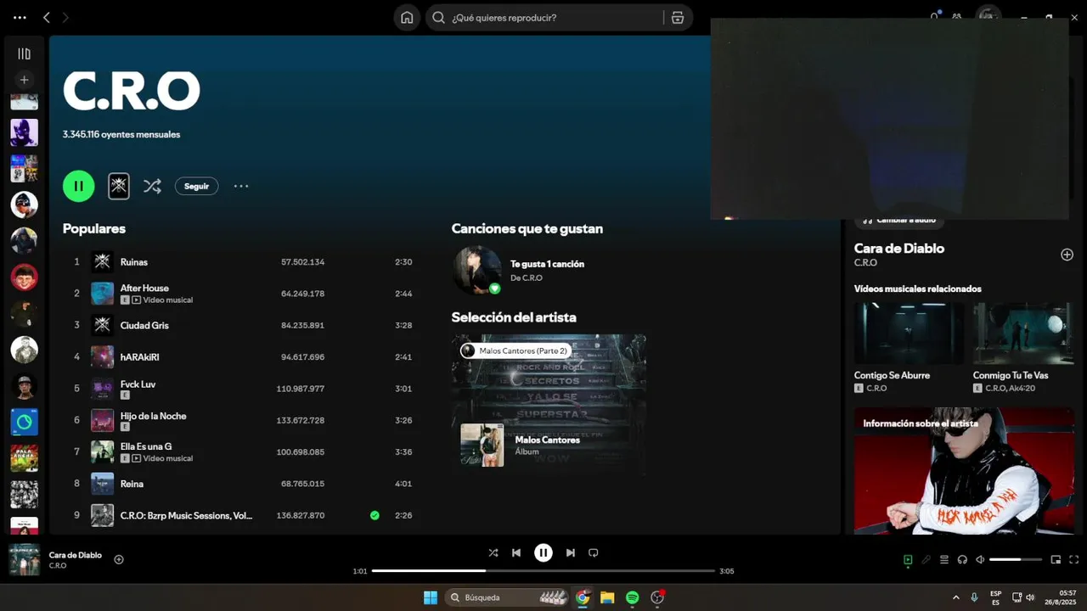Select the Ciudad Gris track
Viewport: 1087px width, 611px height.
[x=144, y=325]
